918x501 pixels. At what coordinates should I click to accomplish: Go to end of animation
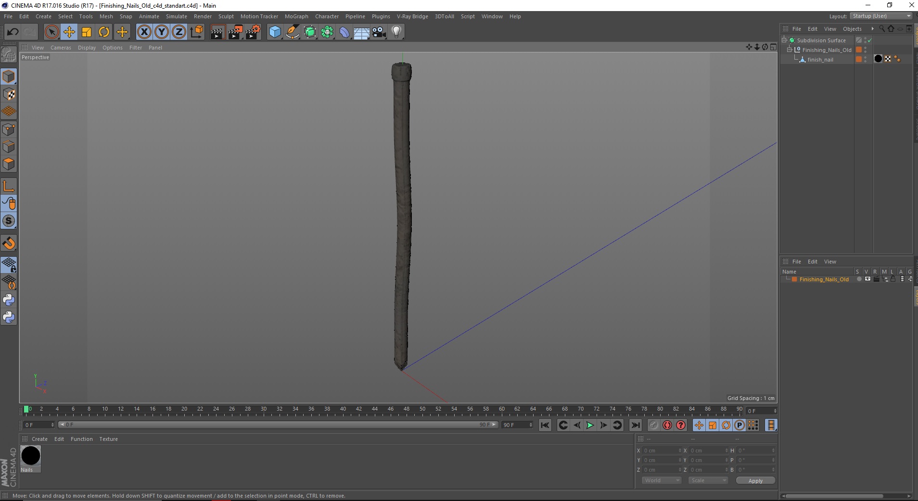coord(636,425)
